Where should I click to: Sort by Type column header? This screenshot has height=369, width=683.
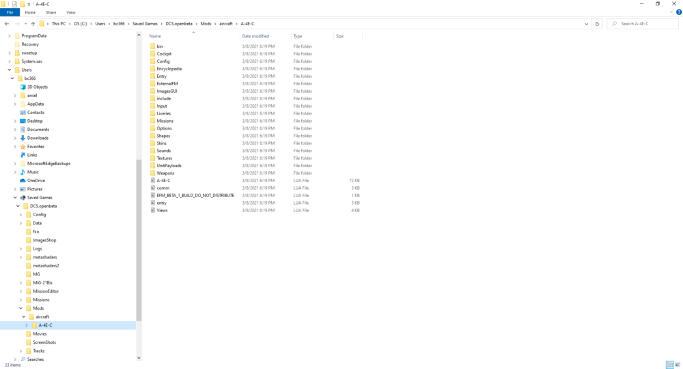point(312,36)
